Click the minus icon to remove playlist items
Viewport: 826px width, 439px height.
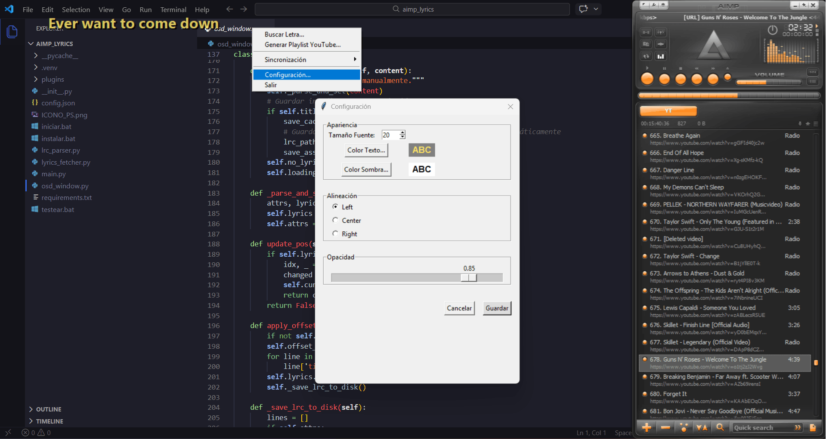665,427
